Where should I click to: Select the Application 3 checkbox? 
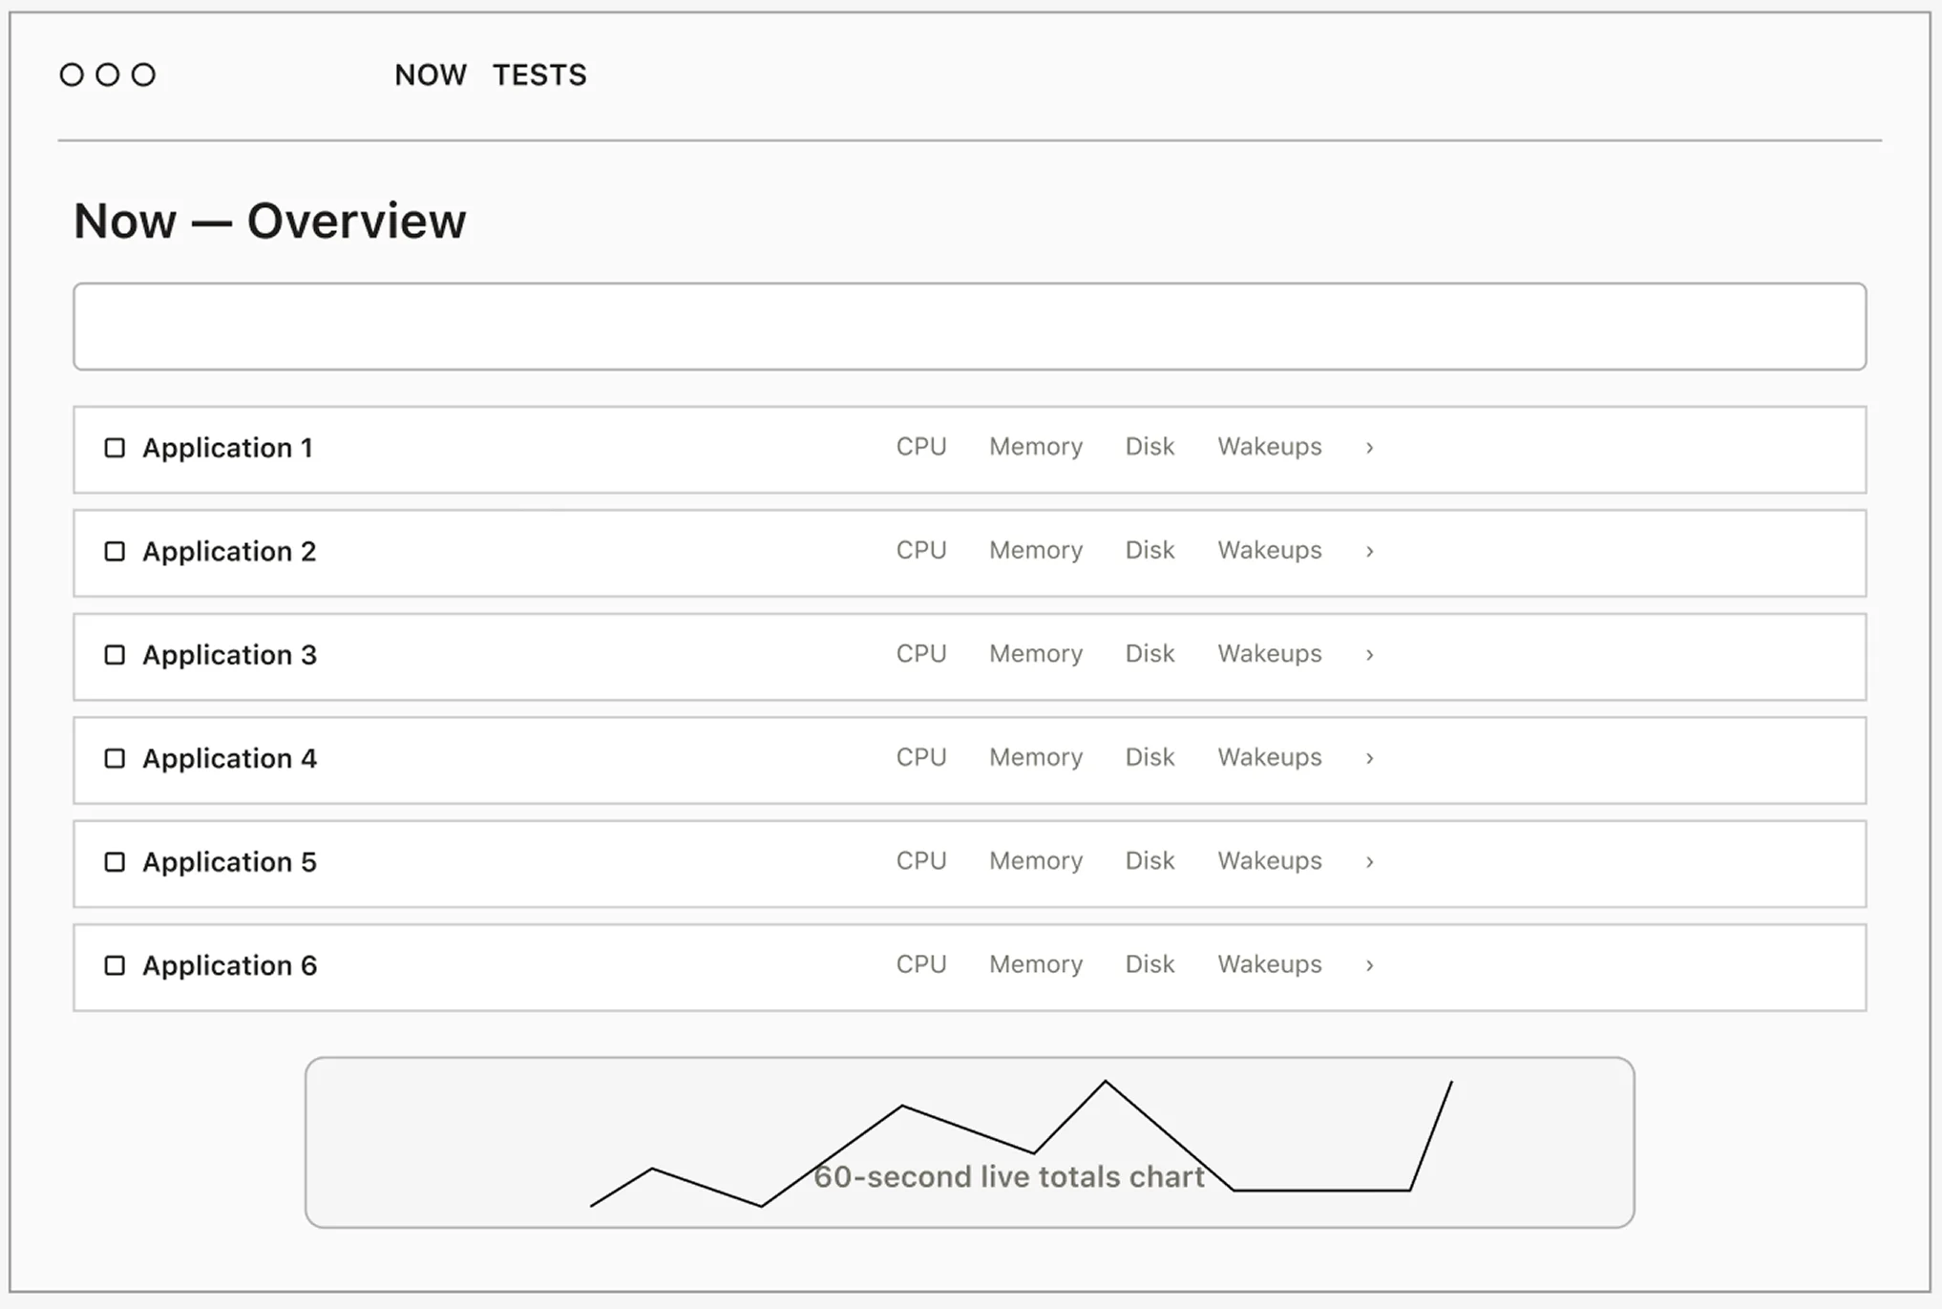point(115,655)
